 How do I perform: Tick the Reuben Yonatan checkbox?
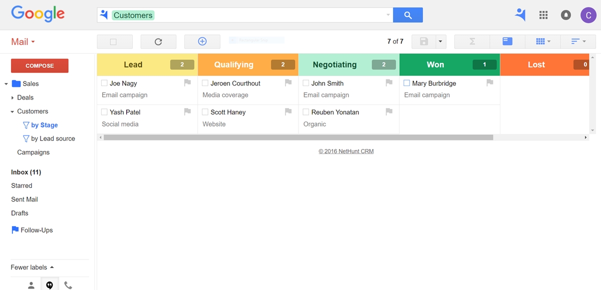[306, 112]
